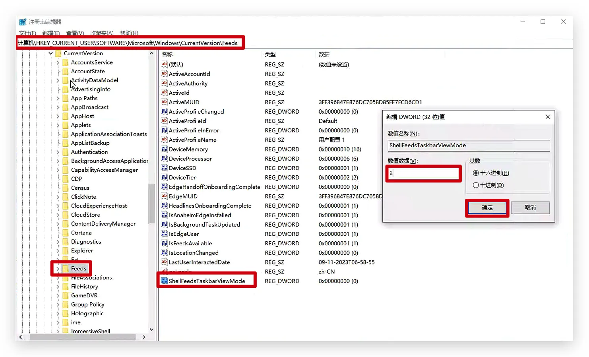This screenshot has height=357, width=589.
Task: Select the ClickNote tree item
Action: pos(83,197)
